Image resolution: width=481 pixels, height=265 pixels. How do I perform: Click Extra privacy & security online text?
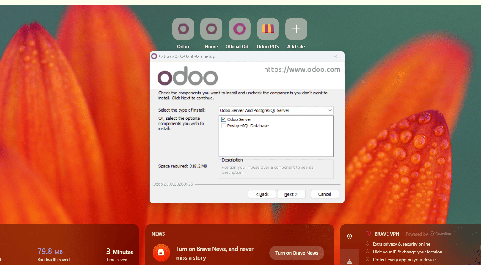(402, 244)
